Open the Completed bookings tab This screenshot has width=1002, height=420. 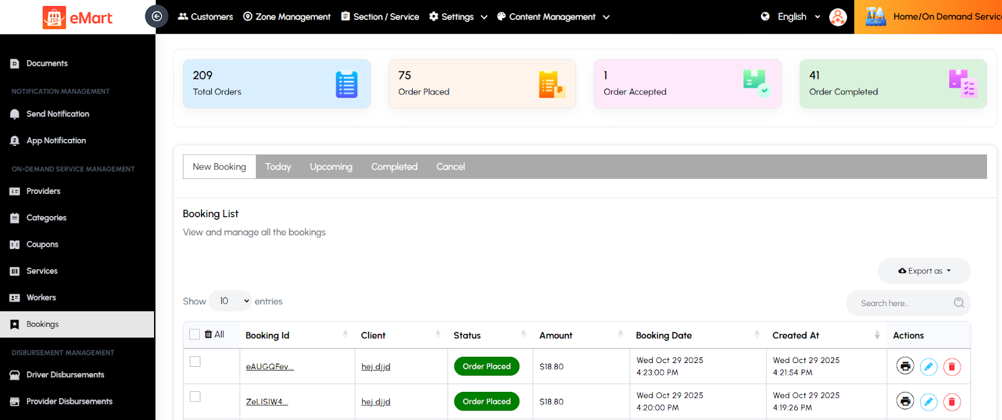(x=394, y=166)
